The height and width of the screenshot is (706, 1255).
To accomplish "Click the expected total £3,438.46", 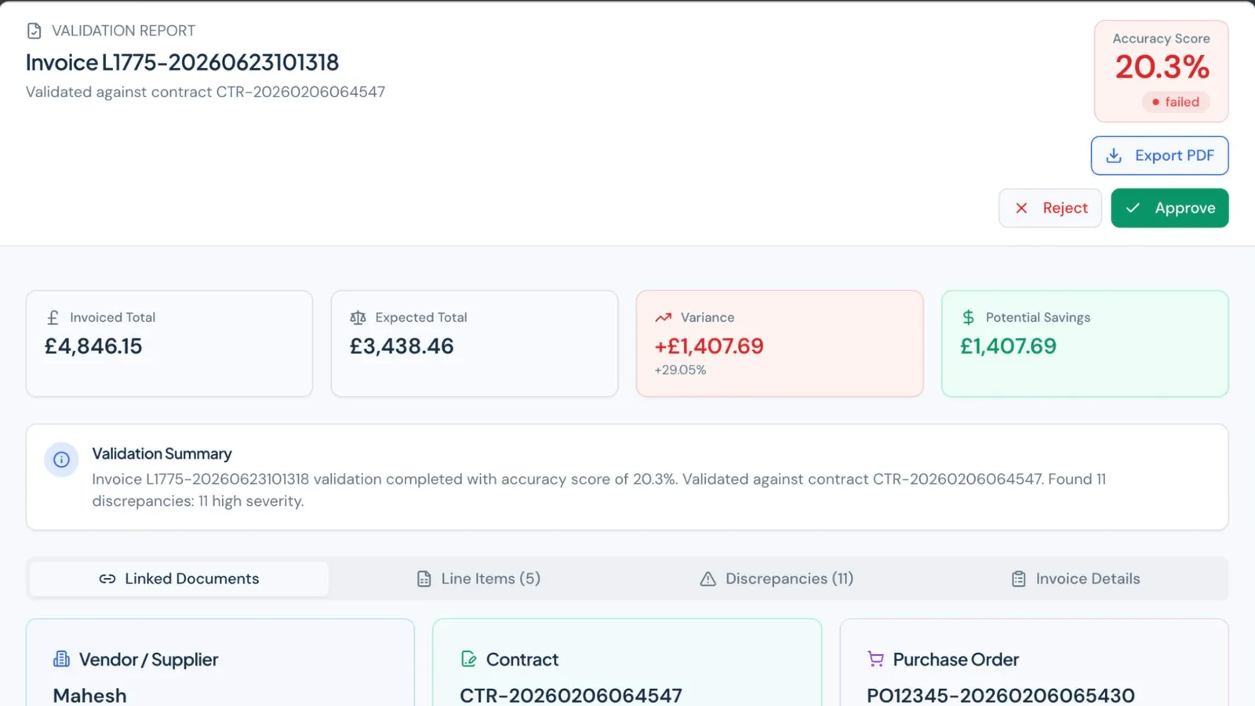I will (x=402, y=346).
